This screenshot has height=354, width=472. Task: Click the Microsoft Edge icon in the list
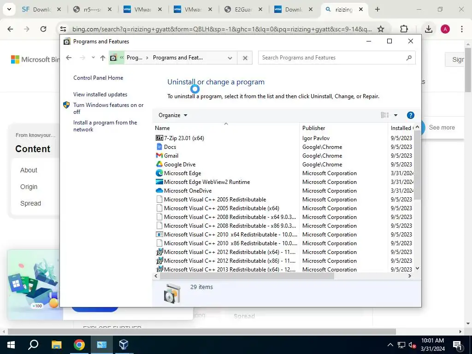click(x=159, y=173)
